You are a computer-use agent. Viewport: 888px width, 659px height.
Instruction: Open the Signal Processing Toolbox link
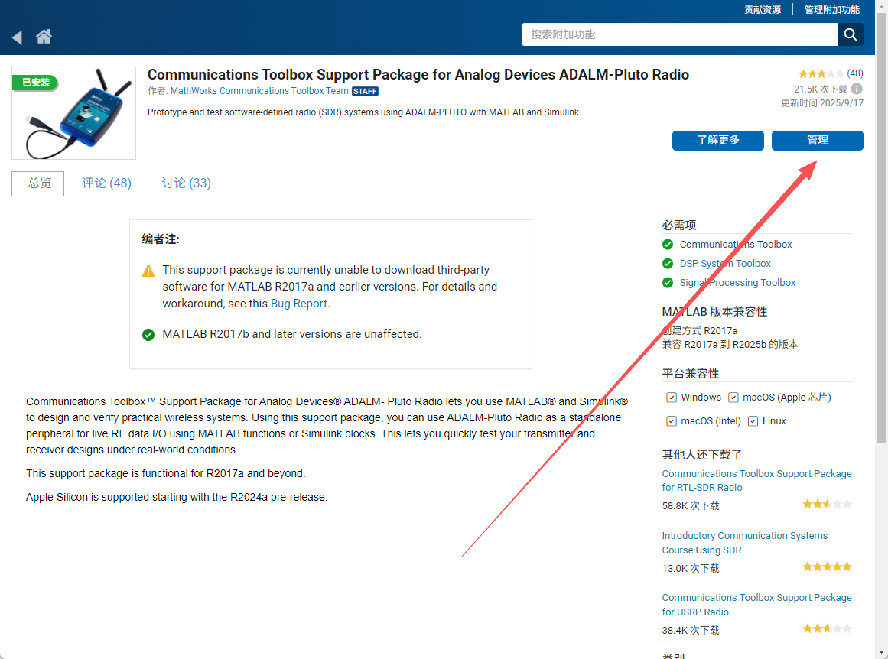(x=737, y=283)
